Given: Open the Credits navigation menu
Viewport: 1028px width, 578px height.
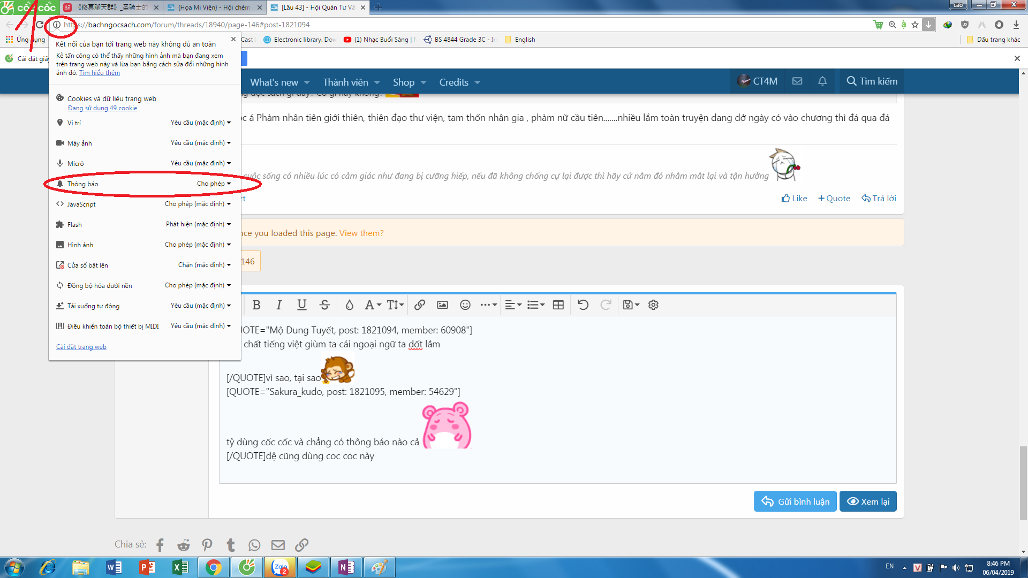Looking at the screenshot, I should [459, 82].
